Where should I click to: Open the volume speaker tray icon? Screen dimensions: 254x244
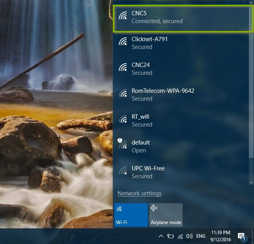(189, 237)
